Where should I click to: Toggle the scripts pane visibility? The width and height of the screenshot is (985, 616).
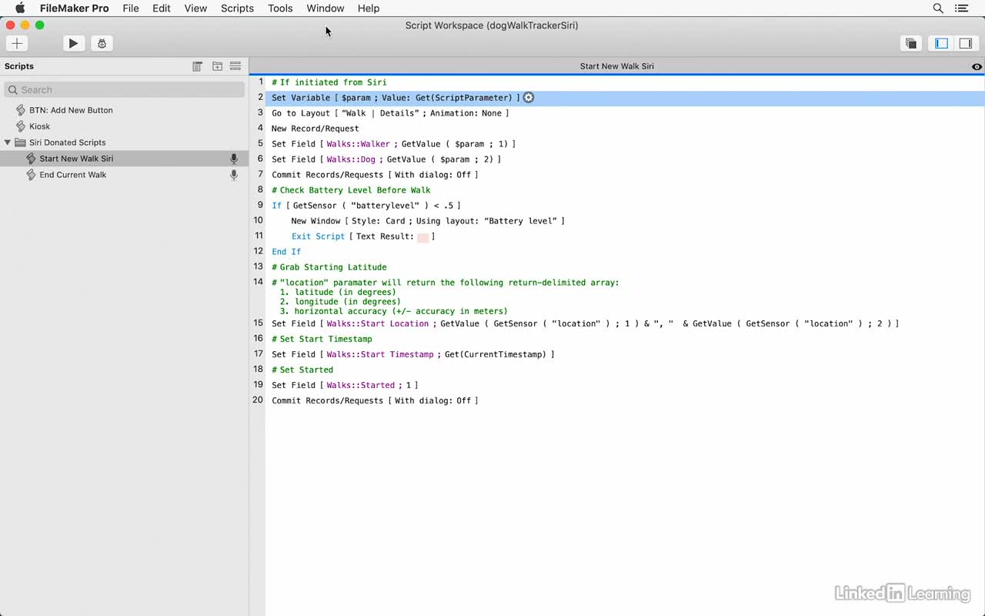942,44
